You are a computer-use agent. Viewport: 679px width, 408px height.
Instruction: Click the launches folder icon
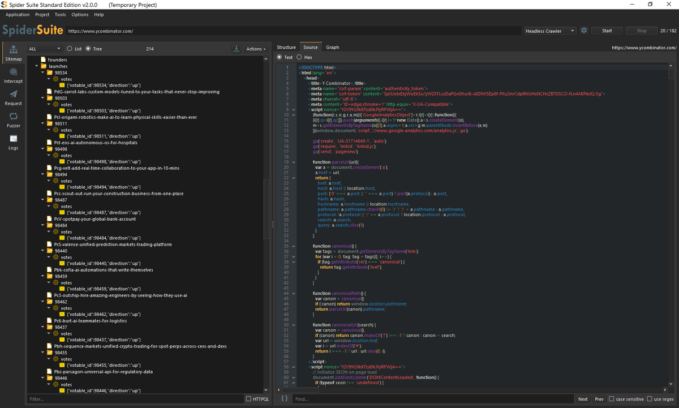coord(43,66)
